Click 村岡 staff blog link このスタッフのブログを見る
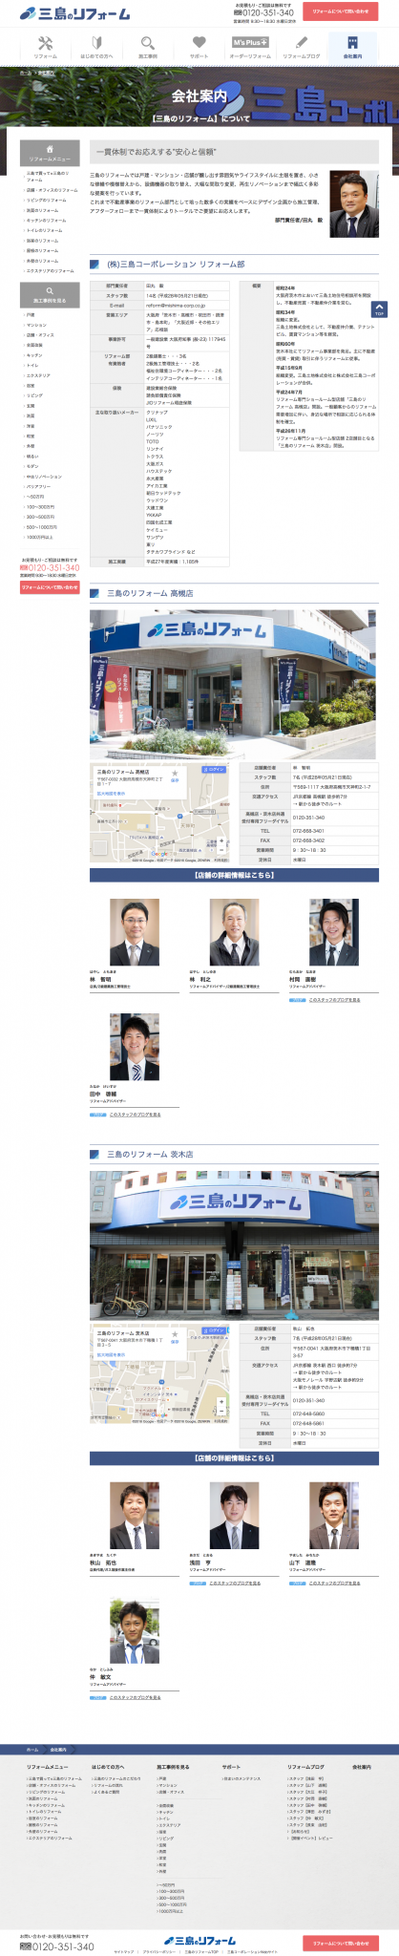This screenshot has height=1956, width=399. [x=334, y=999]
